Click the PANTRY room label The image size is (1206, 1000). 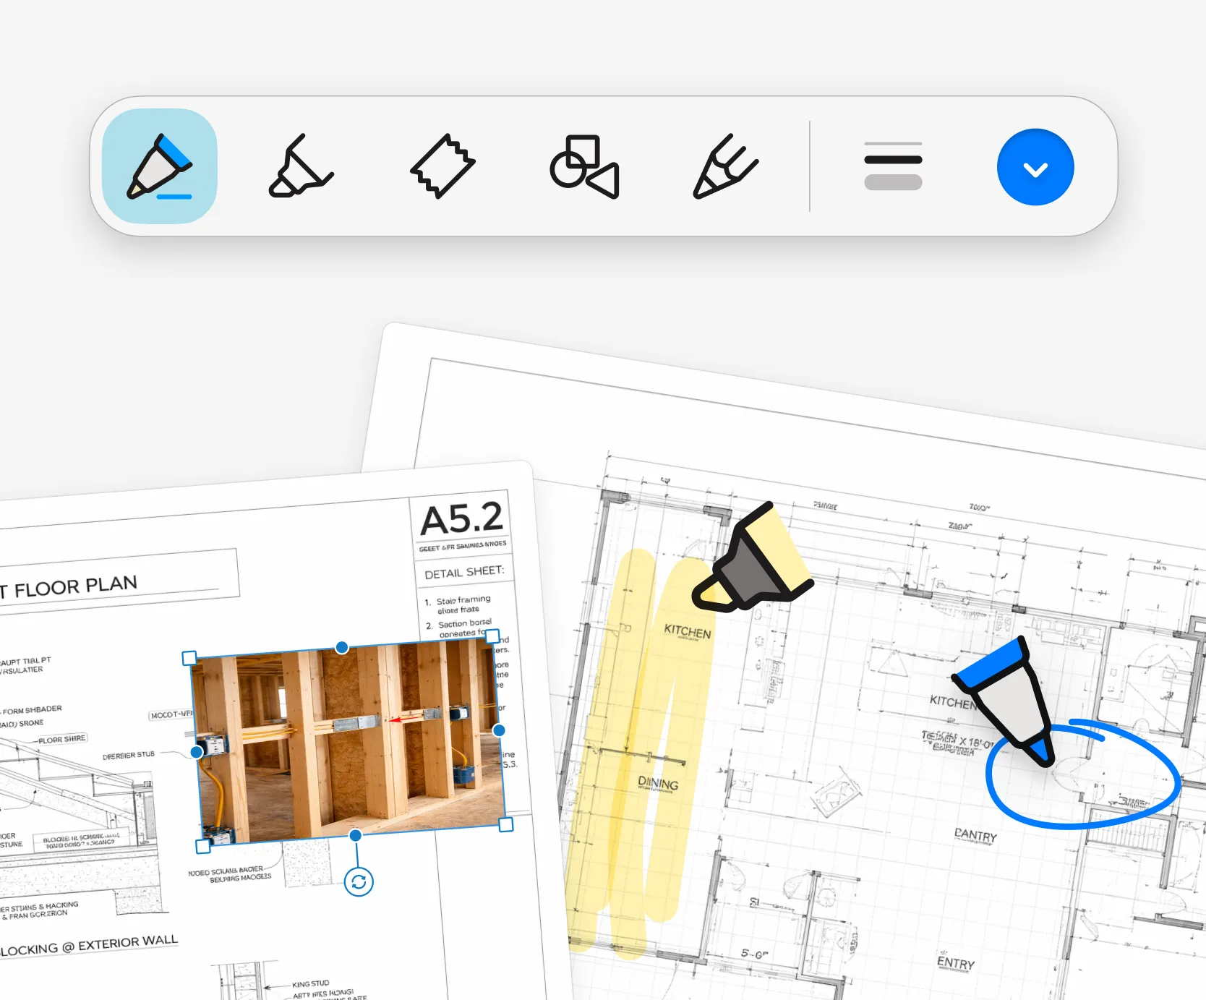tap(975, 835)
